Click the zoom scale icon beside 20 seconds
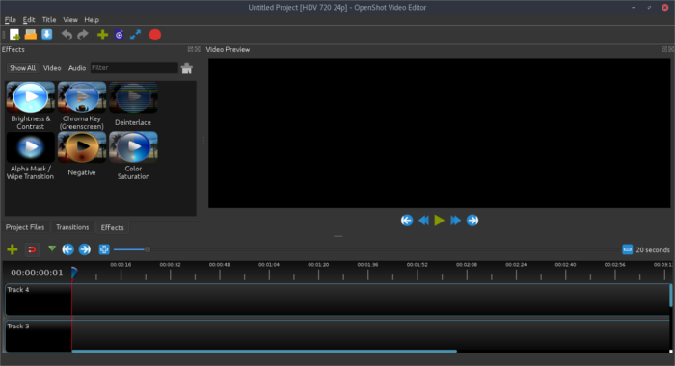 pos(628,249)
